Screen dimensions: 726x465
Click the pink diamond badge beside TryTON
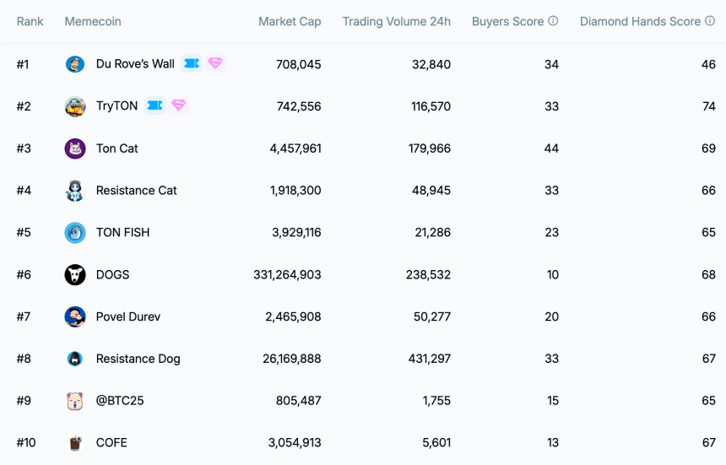pos(178,105)
